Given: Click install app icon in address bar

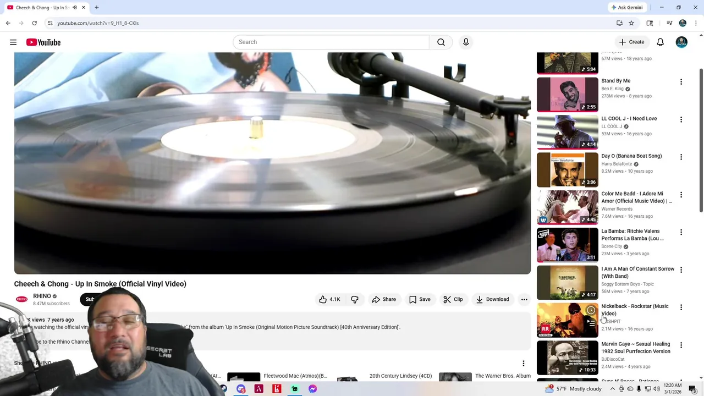Looking at the screenshot, I should click(x=619, y=23).
